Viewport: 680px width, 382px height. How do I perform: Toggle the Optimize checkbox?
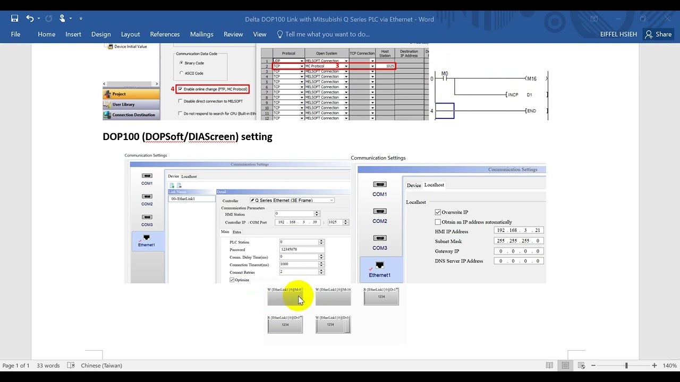tap(232, 280)
